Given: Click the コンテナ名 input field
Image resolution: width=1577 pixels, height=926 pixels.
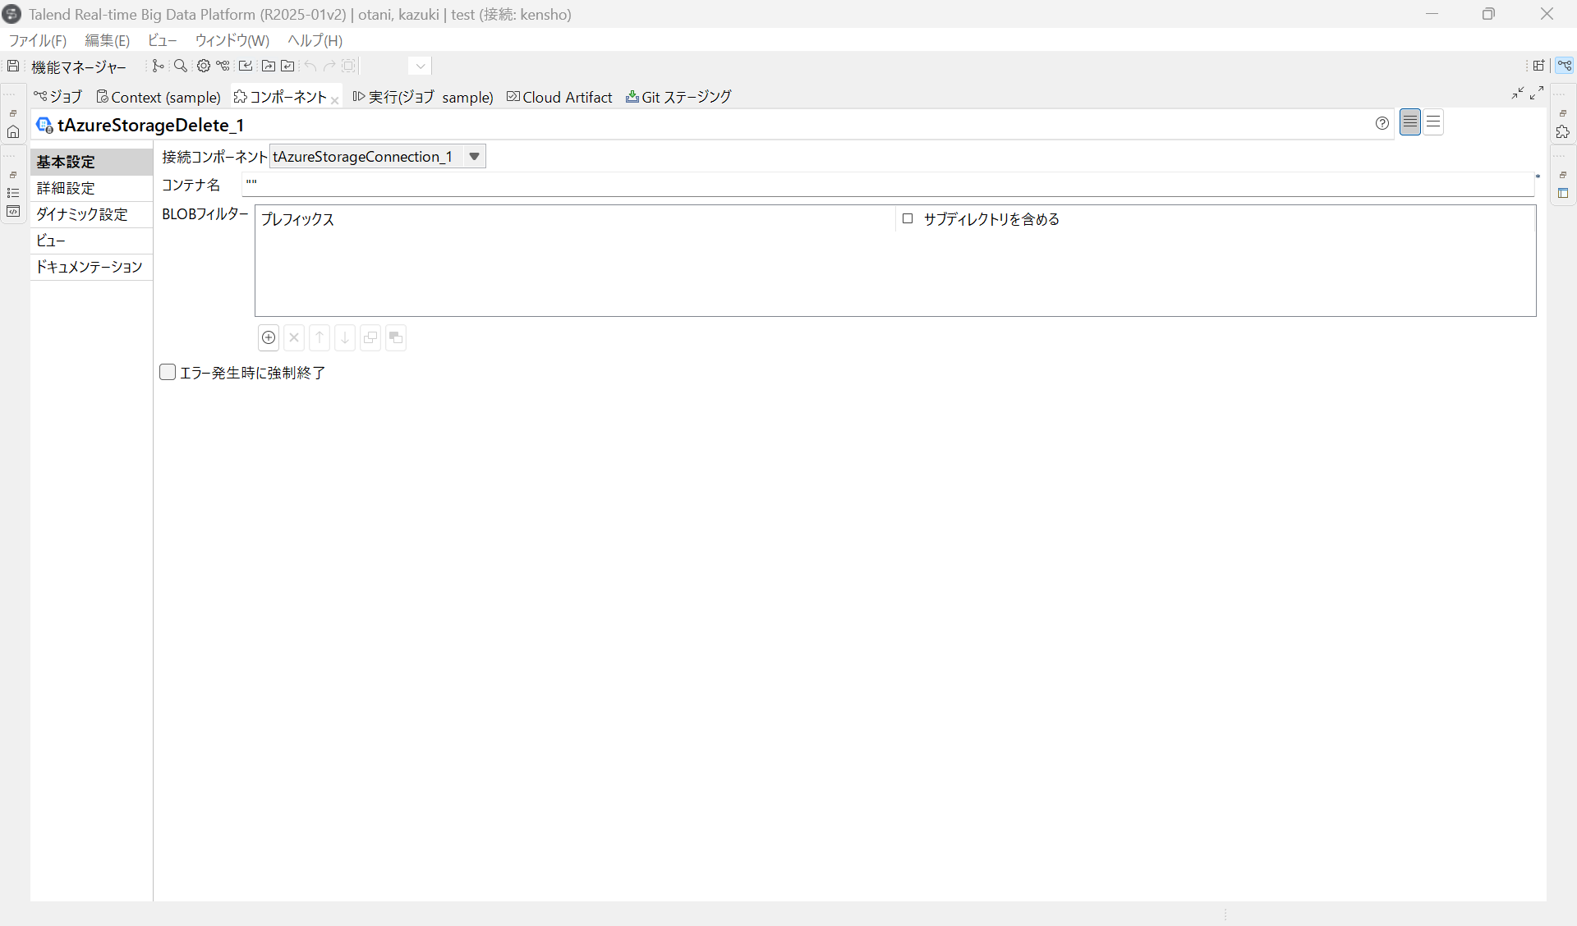Looking at the screenshot, I should (x=887, y=185).
